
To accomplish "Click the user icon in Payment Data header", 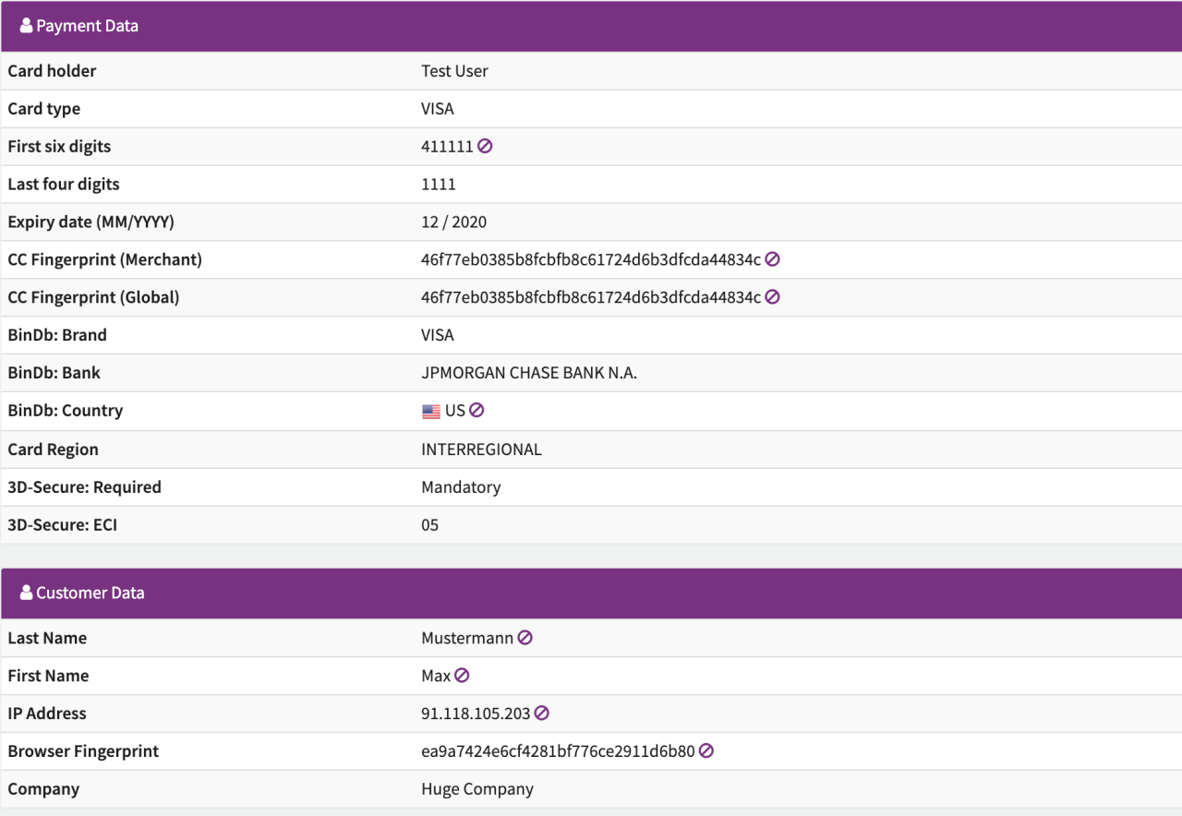I will tap(26, 26).
